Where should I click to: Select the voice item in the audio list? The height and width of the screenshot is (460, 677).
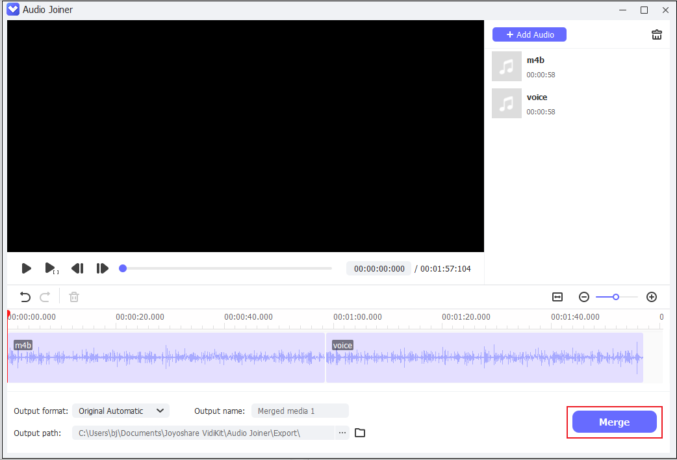[x=572, y=103]
